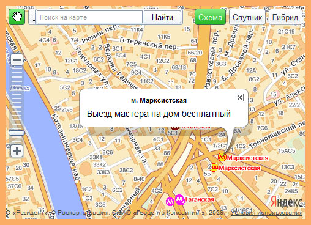Switch to Гибрид hybrid view
311x225 pixels.
pyautogui.click(x=285, y=17)
